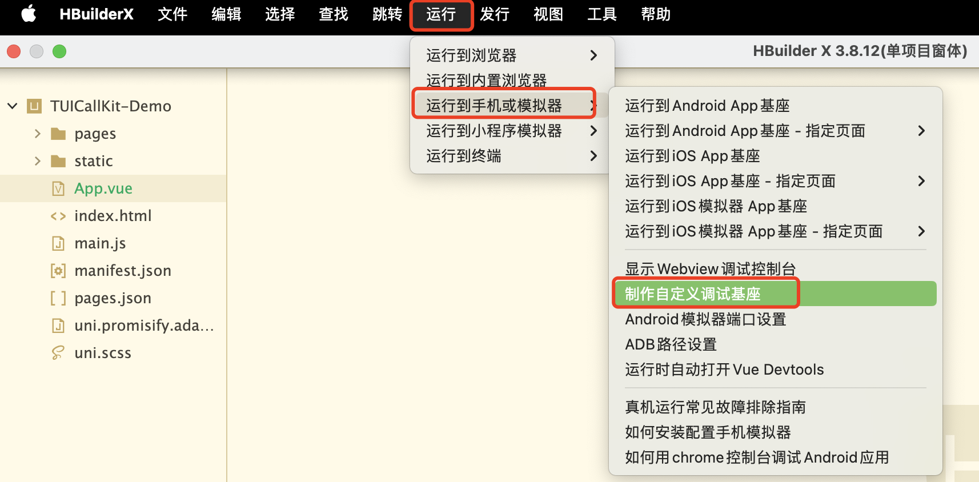Choose 运行到iOS模拟器 App基座
This screenshot has height=482, width=979.
pyautogui.click(x=776, y=206)
